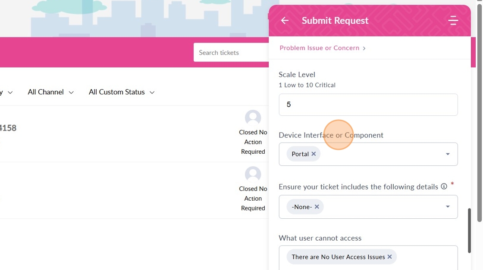The width and height of the screenshot is (483, 270).
Task: Open the hamburger menu in Submit Request header
Action: point(453,20)
